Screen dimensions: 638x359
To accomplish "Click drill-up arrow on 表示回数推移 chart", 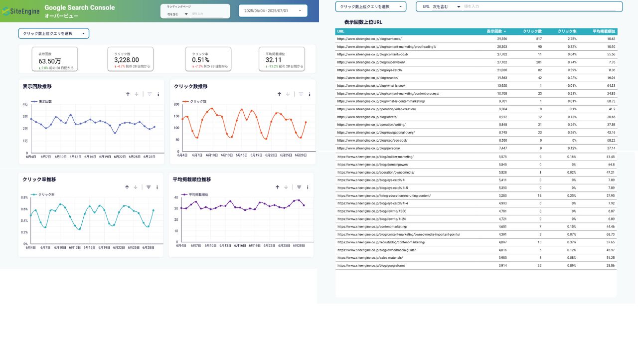I will (128, 94).
